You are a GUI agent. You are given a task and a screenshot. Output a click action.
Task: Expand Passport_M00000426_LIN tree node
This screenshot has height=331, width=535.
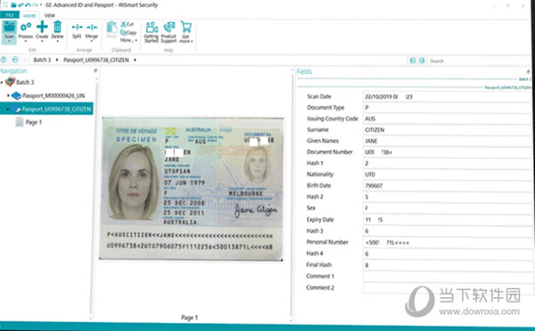click(8, 95)
